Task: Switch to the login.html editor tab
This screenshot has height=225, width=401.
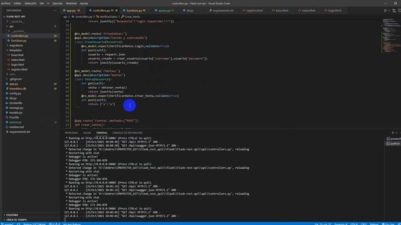Action: tap(335, 11)
